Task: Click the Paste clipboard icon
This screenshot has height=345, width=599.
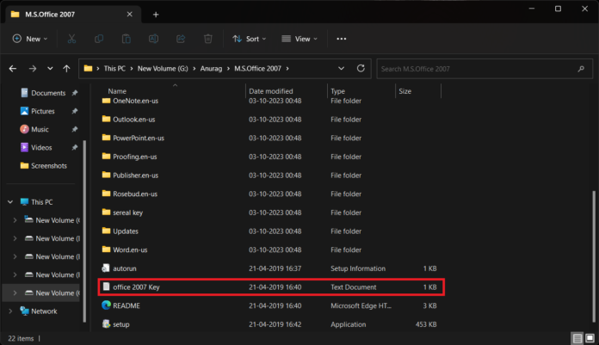Action: [x=126, y=39]
